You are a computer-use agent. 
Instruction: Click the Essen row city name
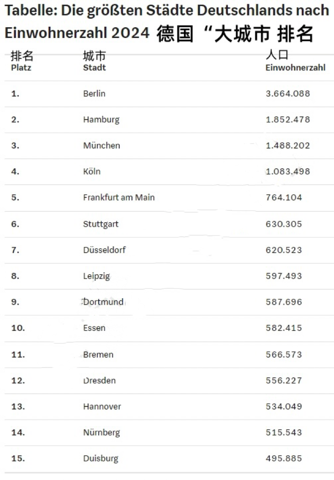click(94, 328)
